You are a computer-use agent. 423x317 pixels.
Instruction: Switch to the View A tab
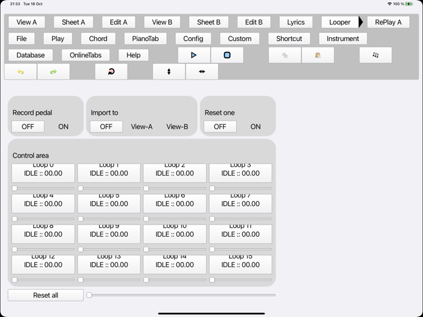[x=27, y=22]
